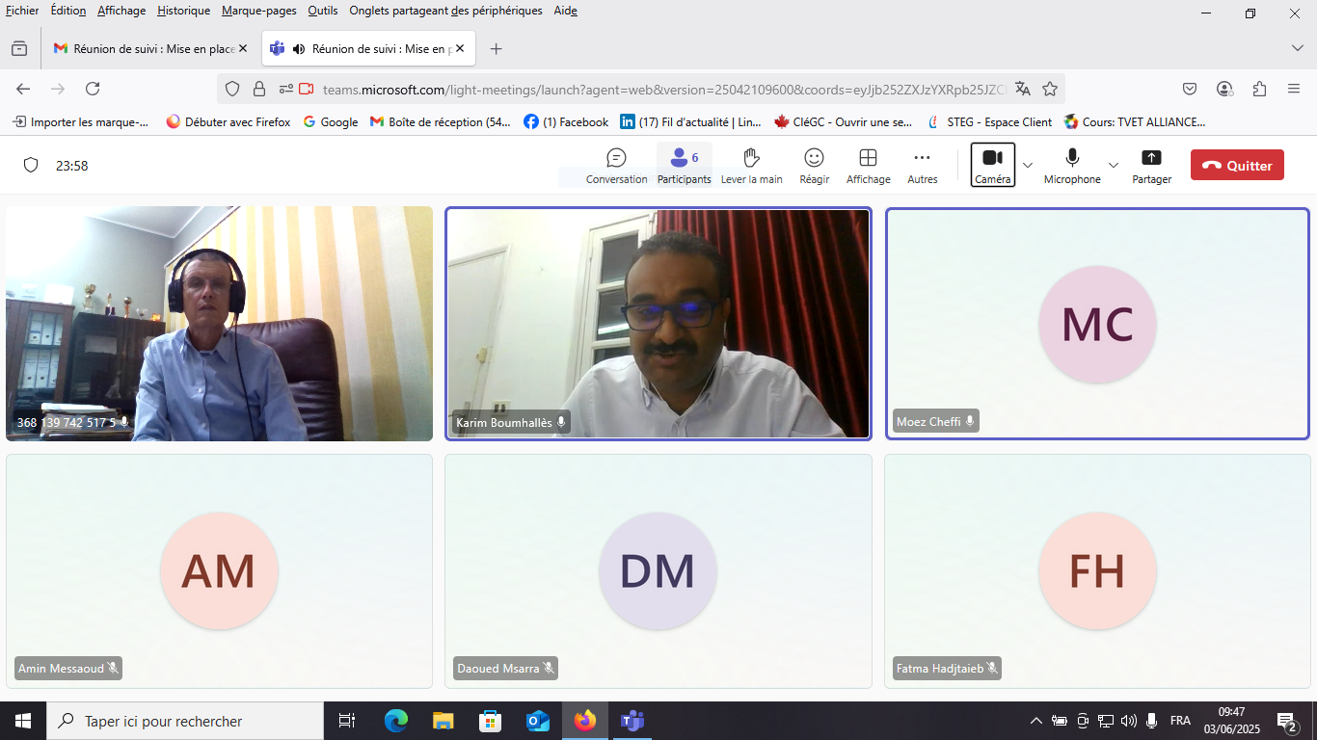The width and height of the screenshot is (1317, 740).
Task: Close the Teams meeting tab
Action: (460, 48)
